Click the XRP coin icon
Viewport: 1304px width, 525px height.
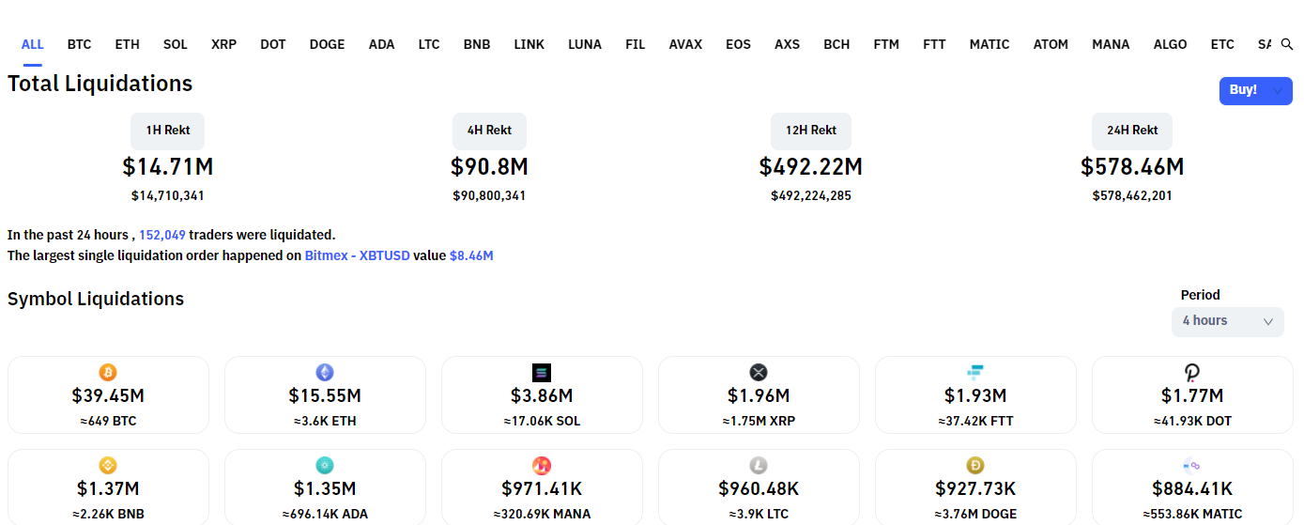point(759,372)
